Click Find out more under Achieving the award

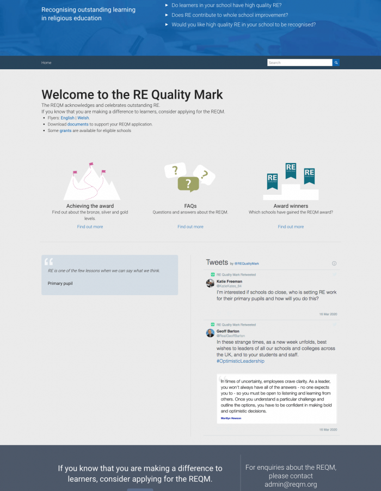(x=90, y=227)
